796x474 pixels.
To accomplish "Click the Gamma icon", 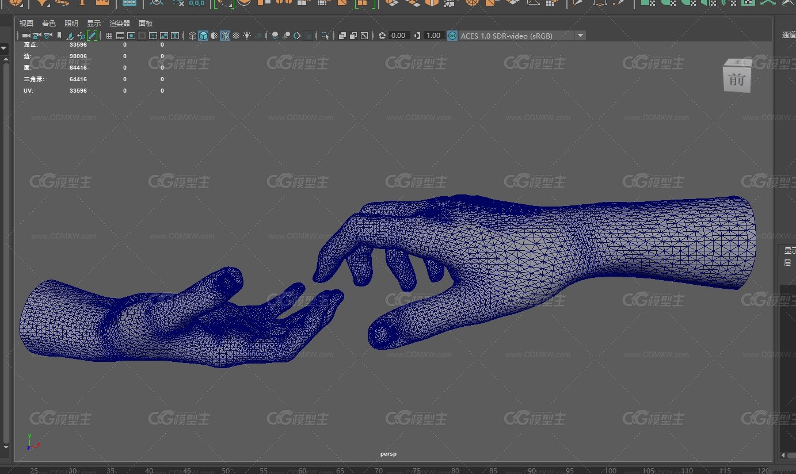I will coord(417,36).
